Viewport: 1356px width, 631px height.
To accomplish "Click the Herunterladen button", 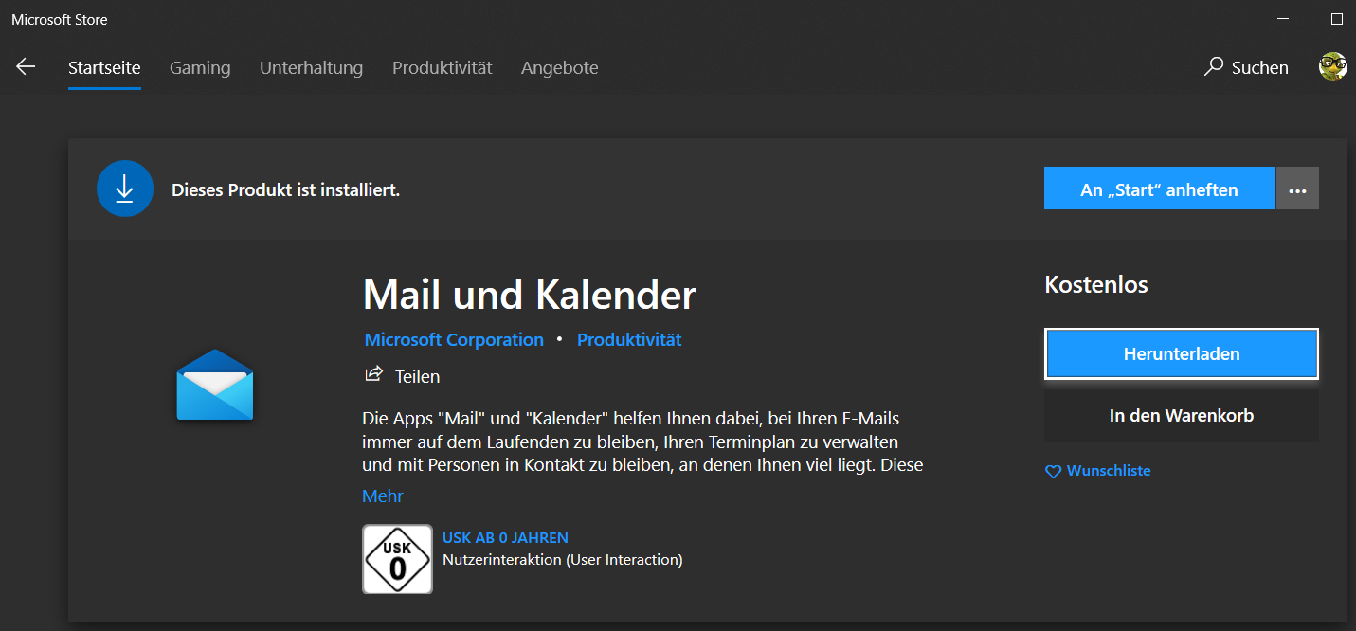I will click(1182, 353).
